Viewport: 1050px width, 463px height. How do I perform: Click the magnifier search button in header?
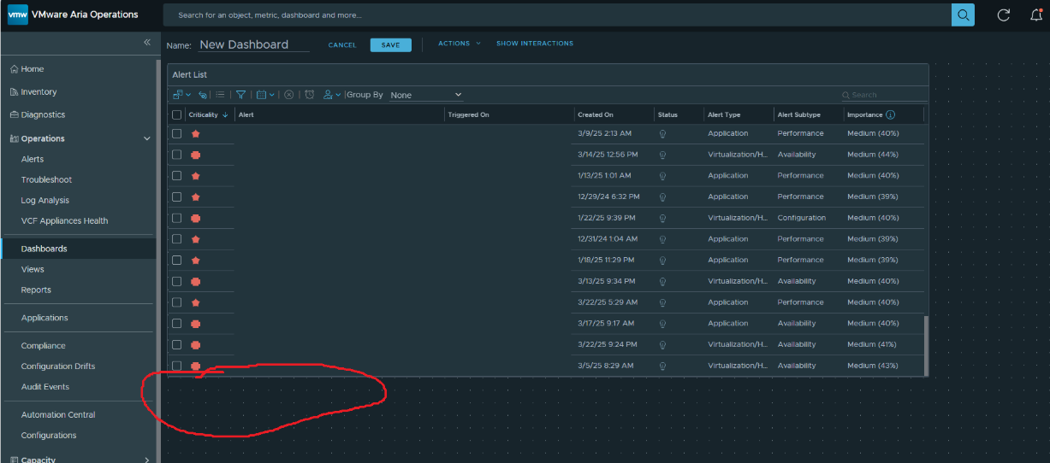tap(963, 15)
